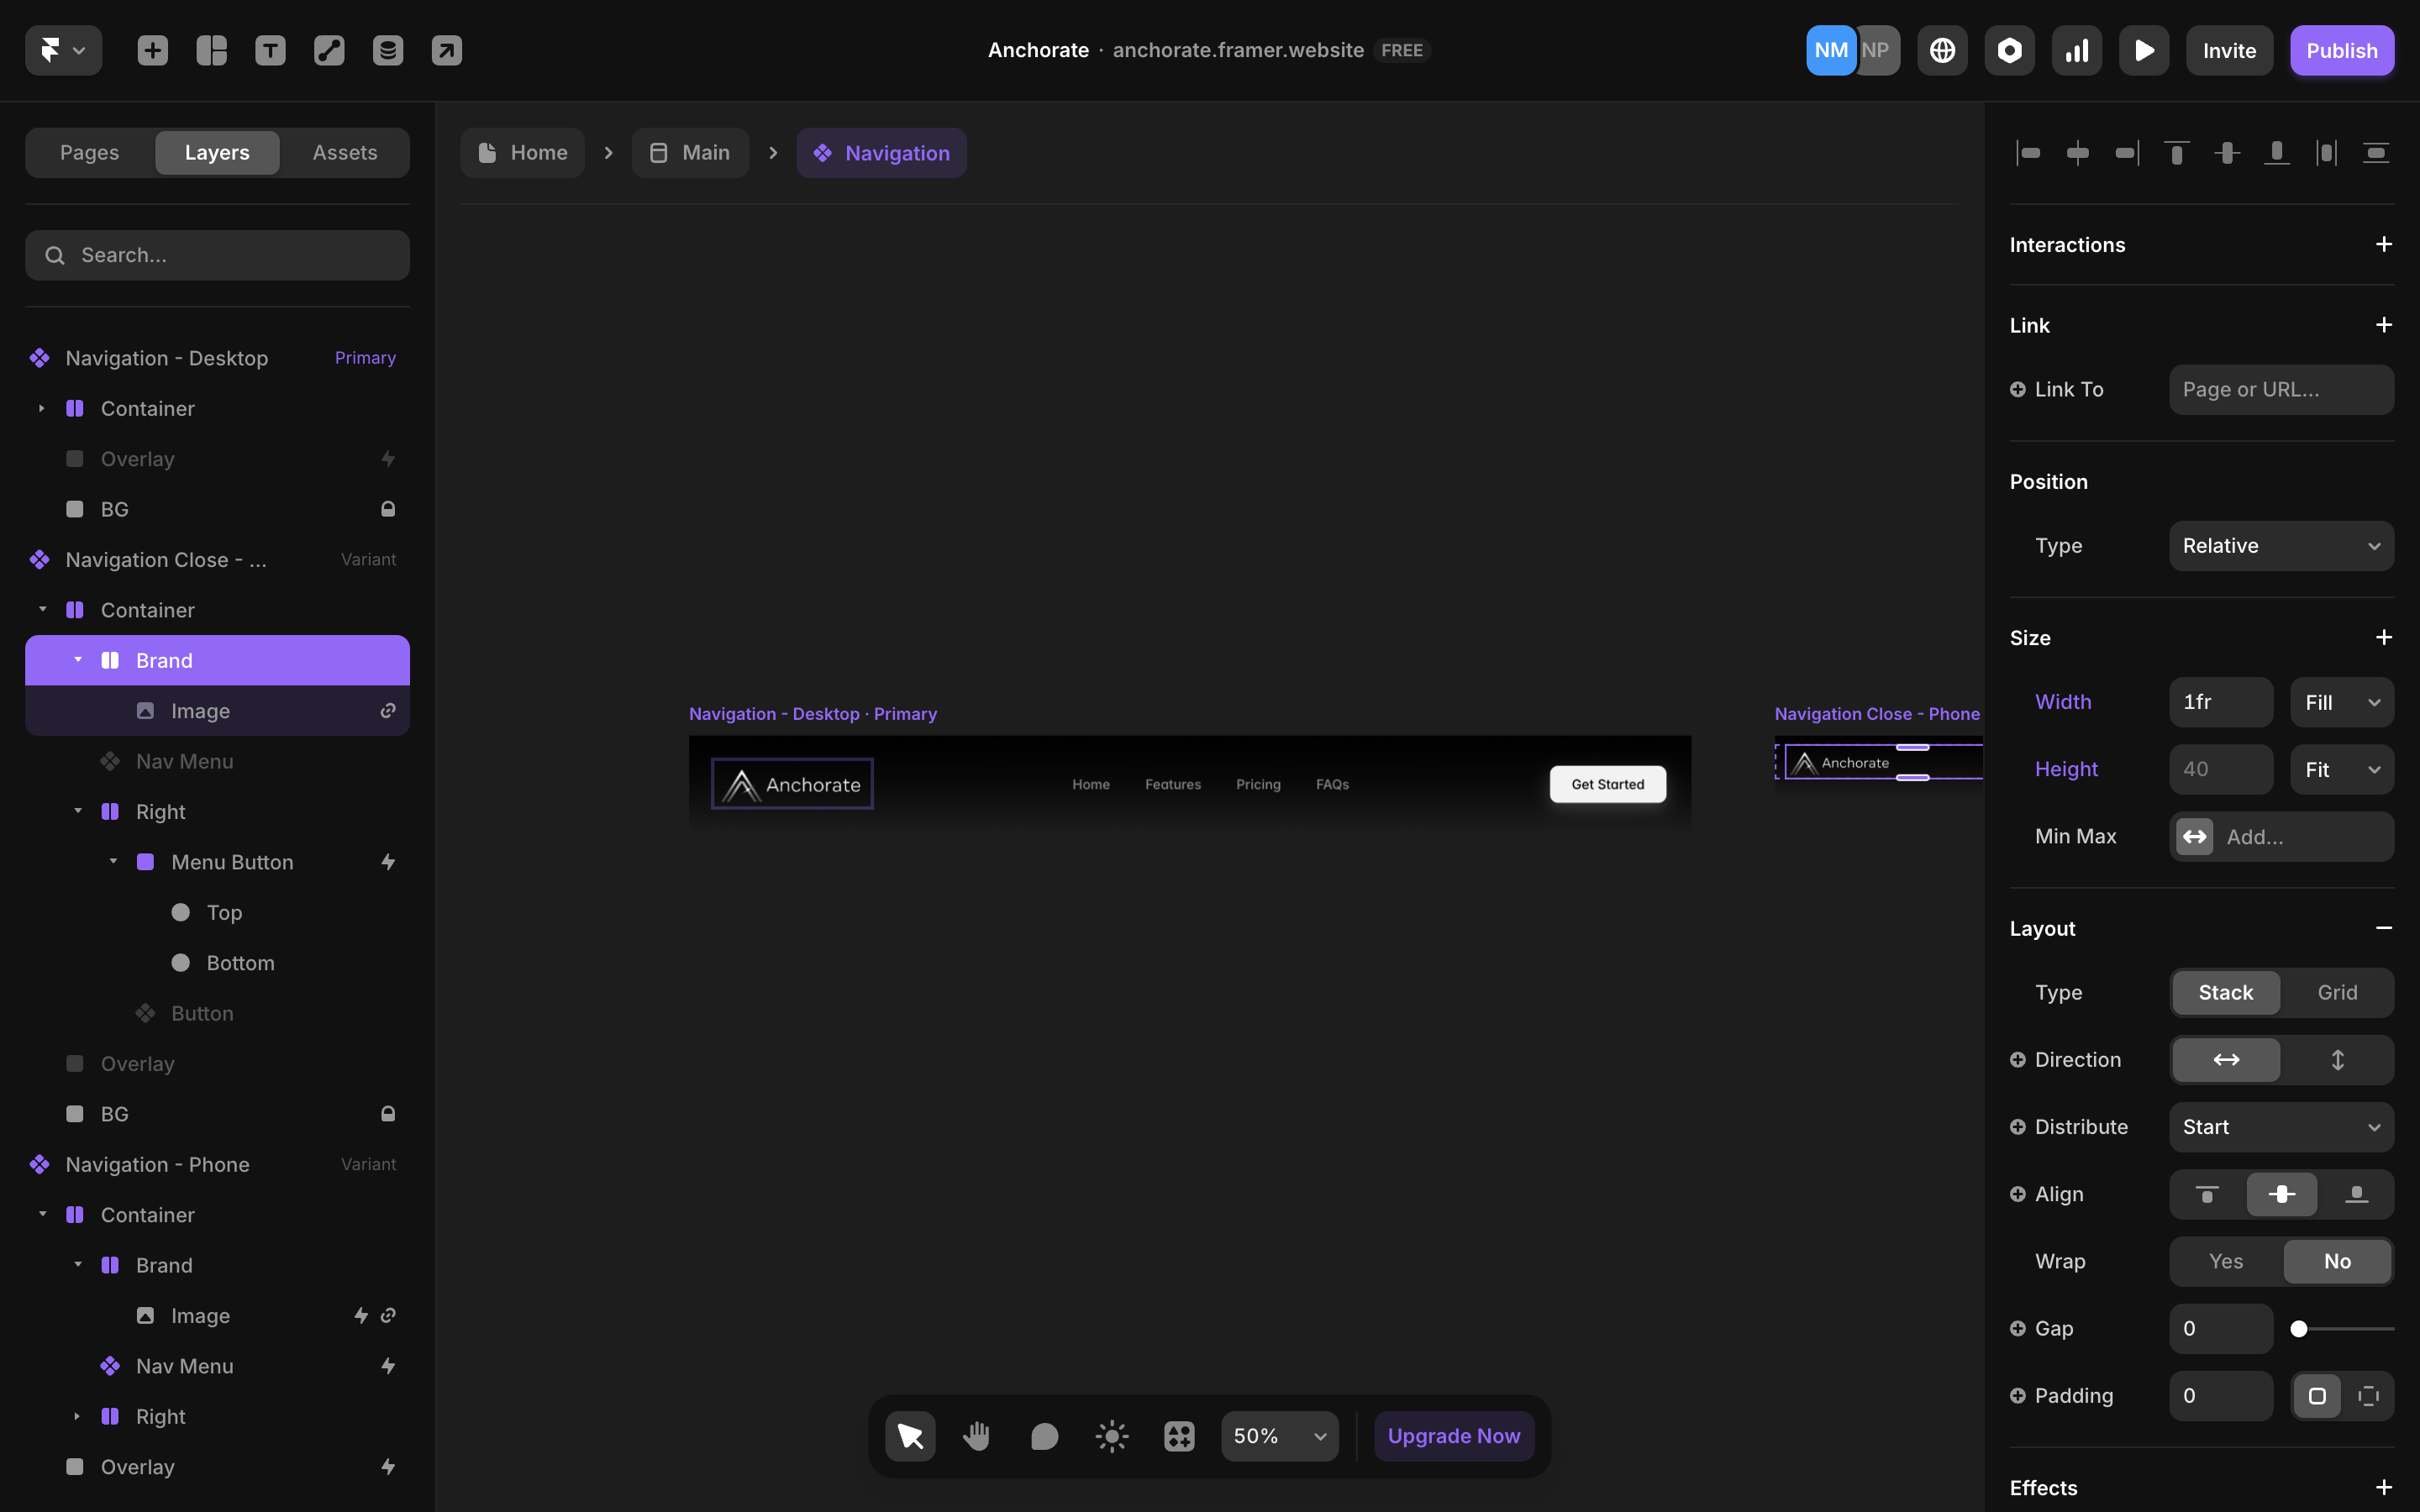2420x1512 pixels.
Task: Open the CMS database tool
Action: [388, 50]
